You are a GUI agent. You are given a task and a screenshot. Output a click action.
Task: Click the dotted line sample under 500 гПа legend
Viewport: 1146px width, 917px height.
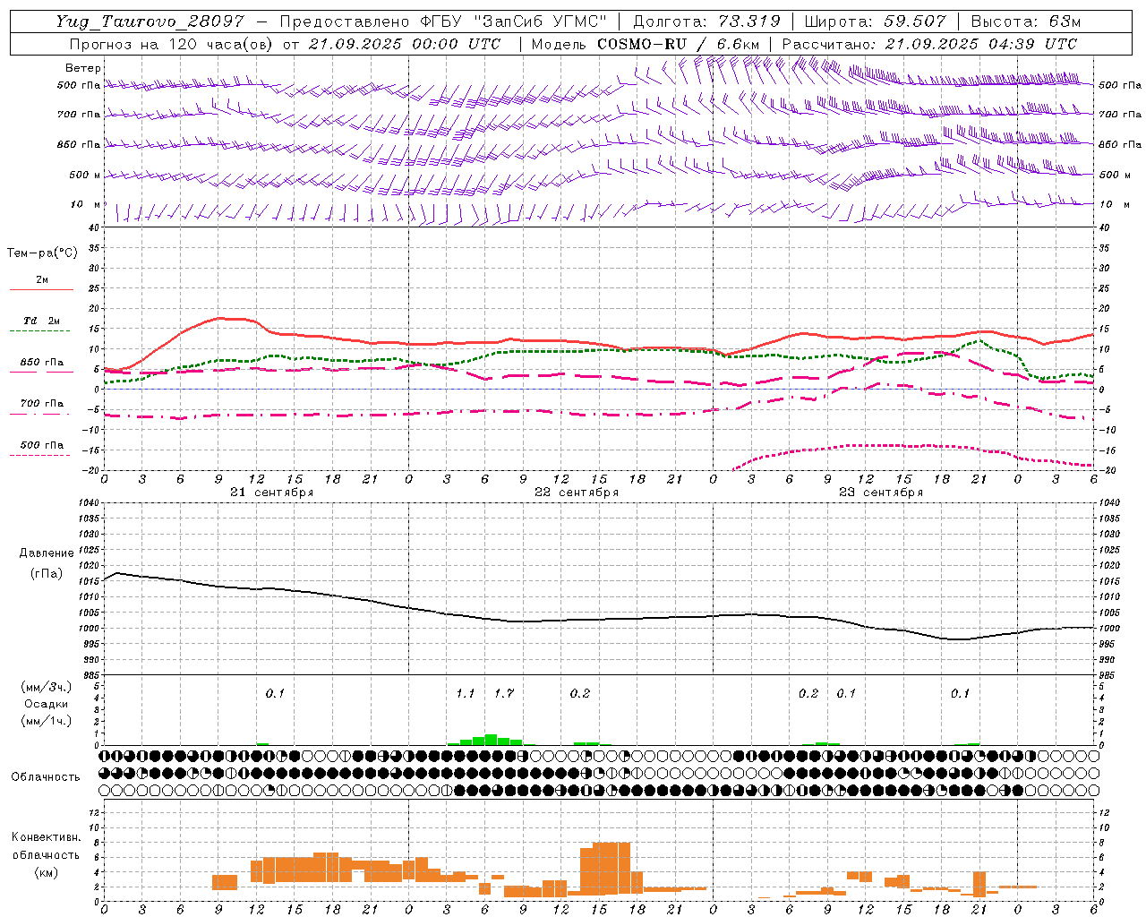tap(40, 456)
